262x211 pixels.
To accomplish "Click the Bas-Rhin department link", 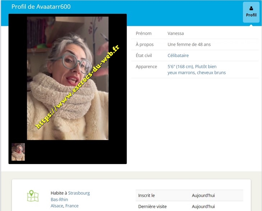I will (x=59, y=200).
